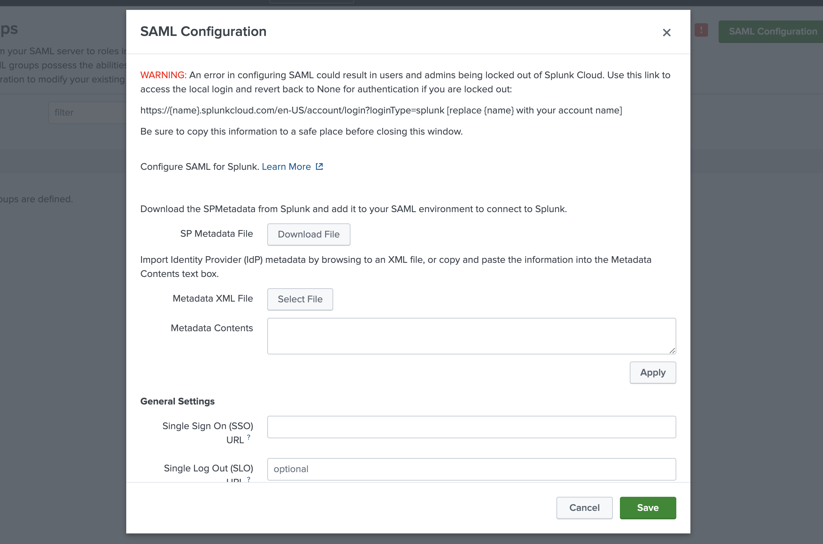823x544 pixels.
Task: Click the background SAML Configuration green button
Action: (x=771, y=32)
